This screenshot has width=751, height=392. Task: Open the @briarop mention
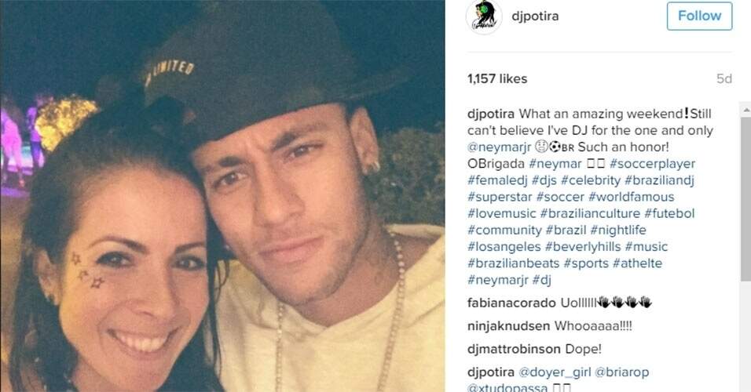[621, 372]
